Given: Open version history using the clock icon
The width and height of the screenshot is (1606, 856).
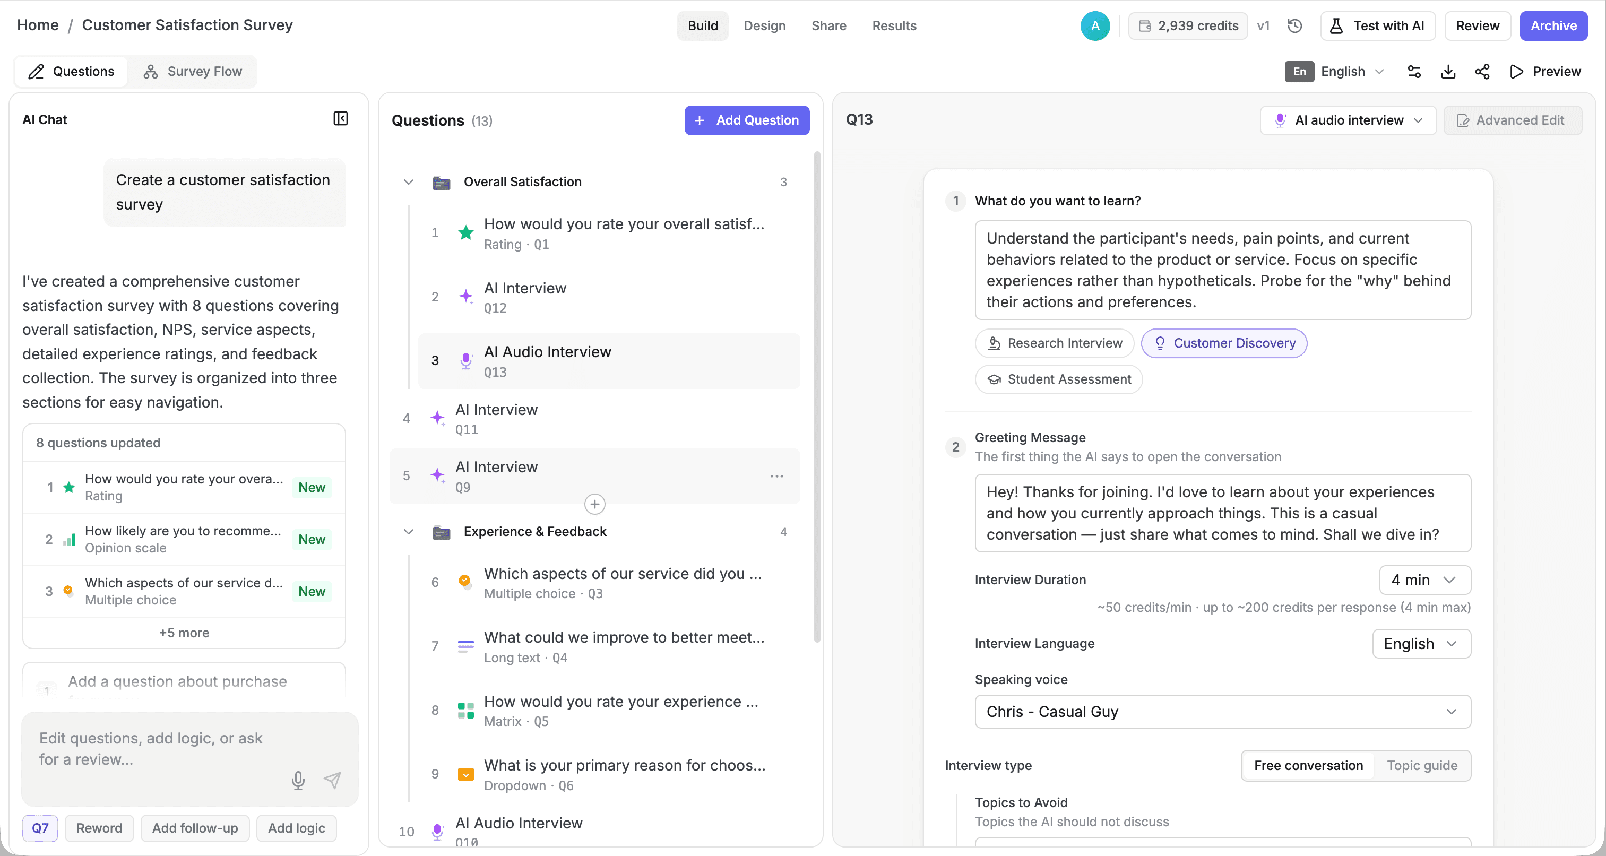Looking at the screenshot, I should click(1295, 25).
